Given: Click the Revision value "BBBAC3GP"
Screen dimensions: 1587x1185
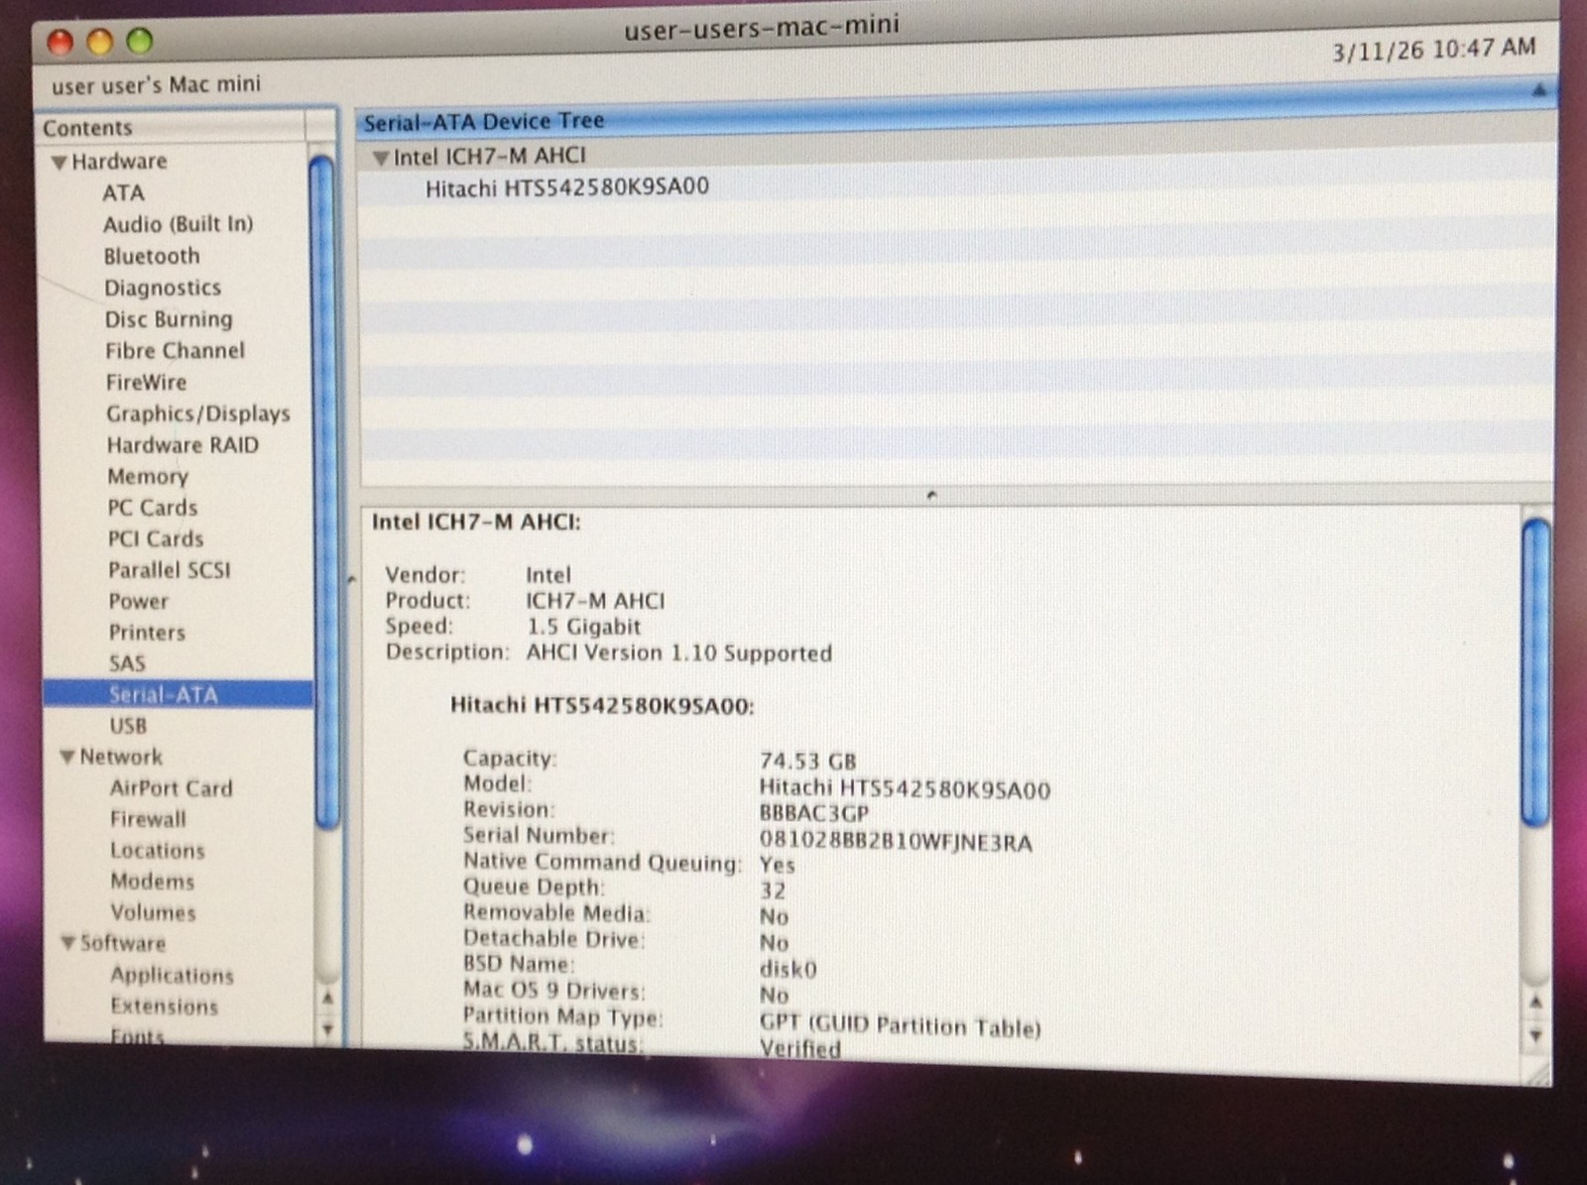Looking at the screenshot, I should [x=814, y=813].
